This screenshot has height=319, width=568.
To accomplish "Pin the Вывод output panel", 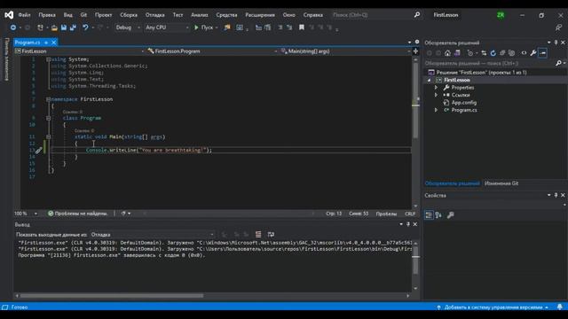I will 408,224.
